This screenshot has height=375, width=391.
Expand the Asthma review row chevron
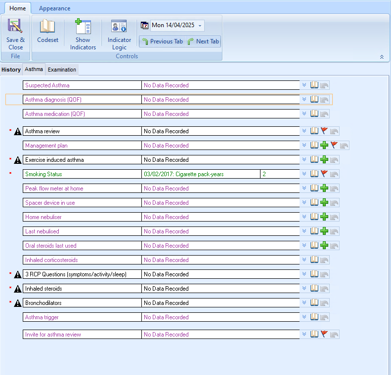[x=304, y=131]
